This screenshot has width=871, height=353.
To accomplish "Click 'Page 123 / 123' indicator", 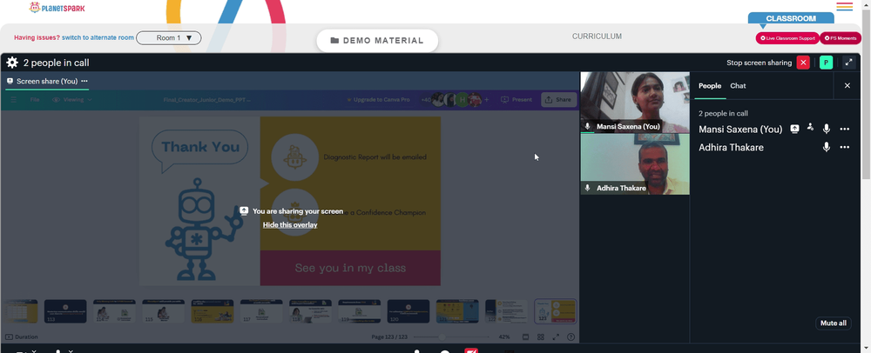I will (389, 337).
